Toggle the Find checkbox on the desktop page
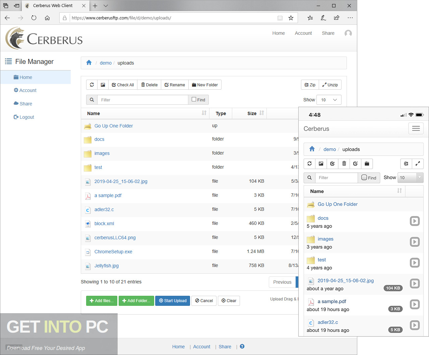The height and width of the screenshot is (355, 429). [x=194, y=99]
